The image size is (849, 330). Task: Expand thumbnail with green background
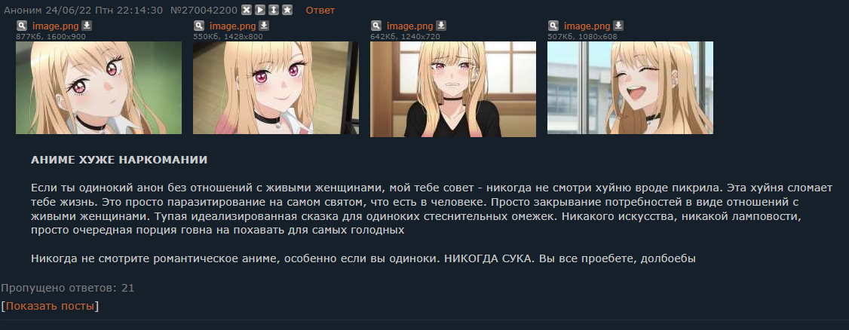[x=99, y=87]
